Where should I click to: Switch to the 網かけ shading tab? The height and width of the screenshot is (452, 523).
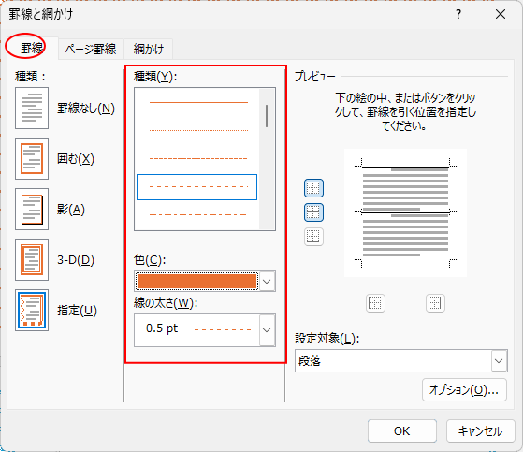pos(149,50)
